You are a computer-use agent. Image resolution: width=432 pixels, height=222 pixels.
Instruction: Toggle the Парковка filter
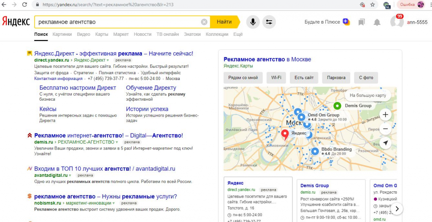pyautogui.click(x=336, y=78)
